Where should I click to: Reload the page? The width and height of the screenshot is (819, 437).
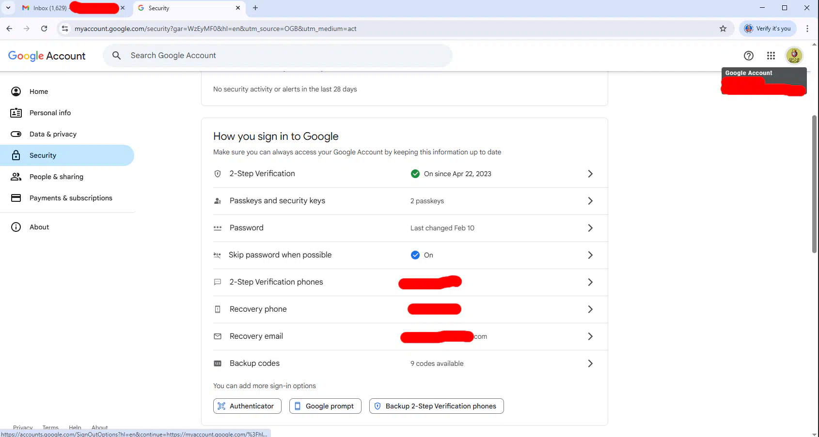(x=44, y=29)
